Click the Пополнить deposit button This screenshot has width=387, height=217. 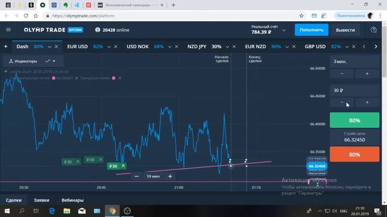pos(311,30)
